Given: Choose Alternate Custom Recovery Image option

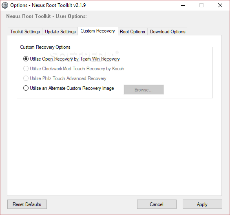Looking at the screenshot, I should coord(69,88).
